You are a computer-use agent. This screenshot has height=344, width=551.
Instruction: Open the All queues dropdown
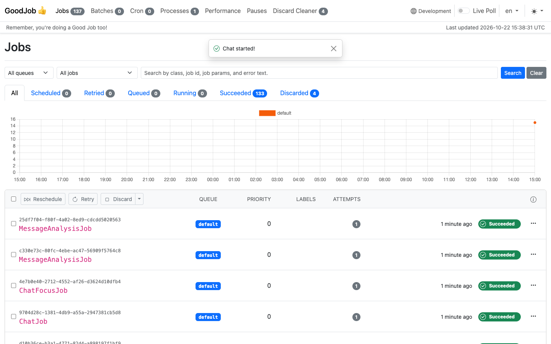(29, 73)
